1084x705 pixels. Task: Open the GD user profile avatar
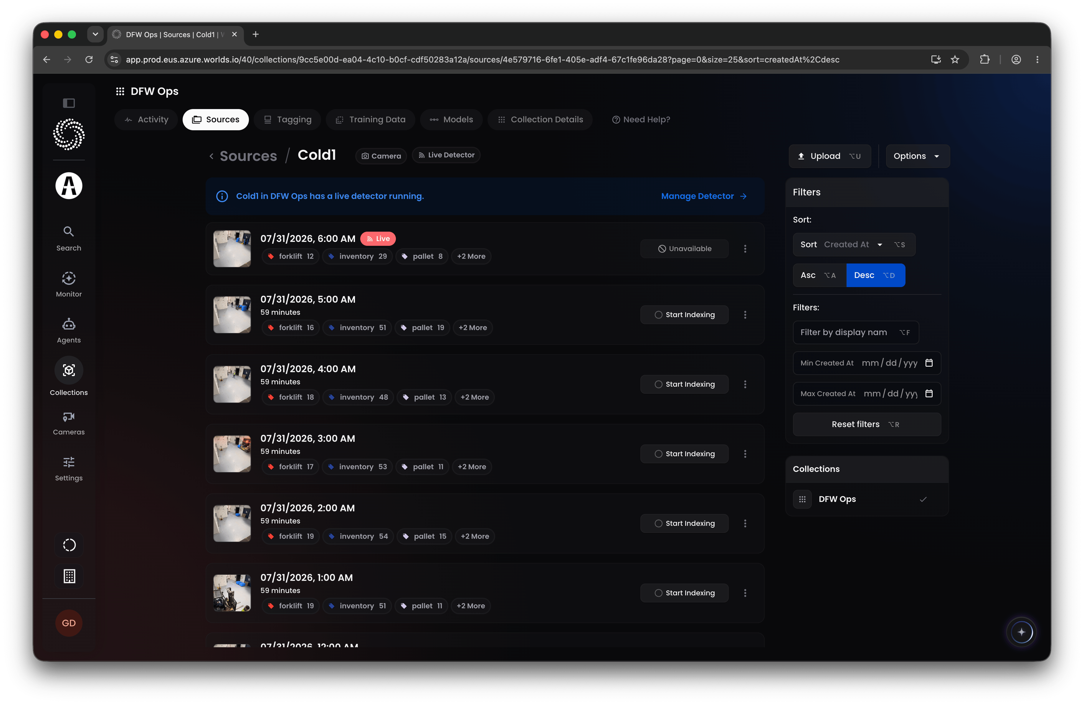(69, 623)
